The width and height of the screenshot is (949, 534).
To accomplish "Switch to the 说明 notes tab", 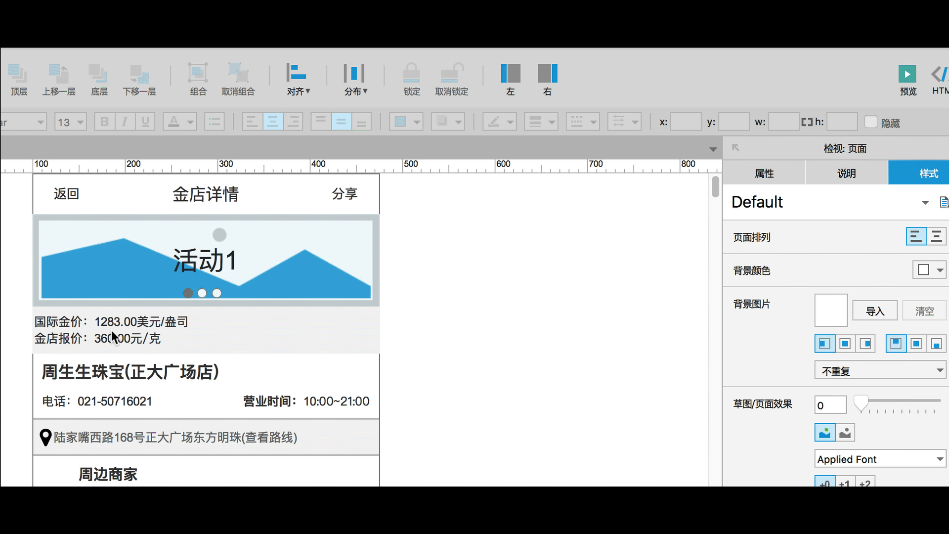I will 847,173.
